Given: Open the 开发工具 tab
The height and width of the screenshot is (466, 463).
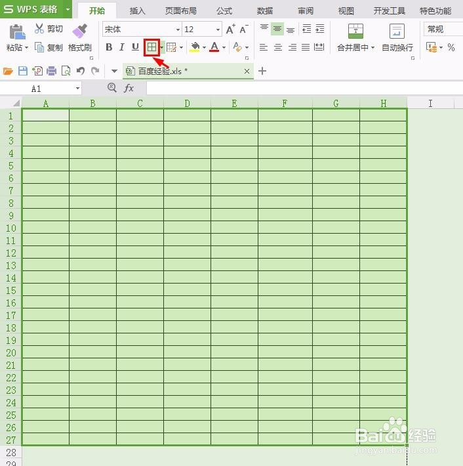Looking at the screenshot, I should coord(390,11).
